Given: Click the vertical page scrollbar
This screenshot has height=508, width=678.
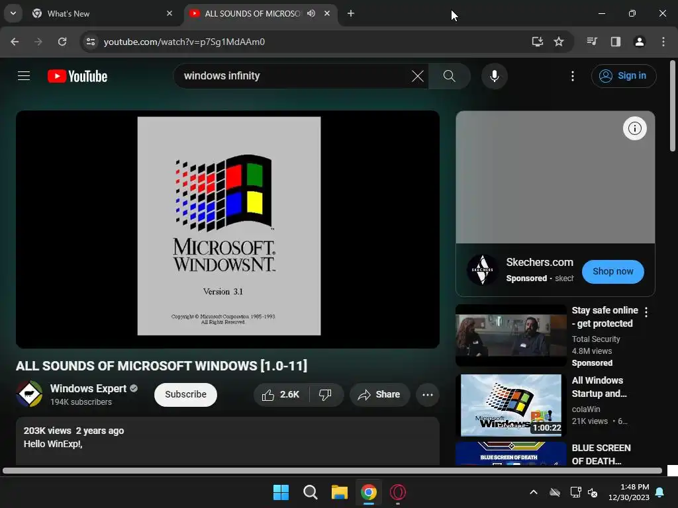Looking at the screenshot, I should (673, 106).
